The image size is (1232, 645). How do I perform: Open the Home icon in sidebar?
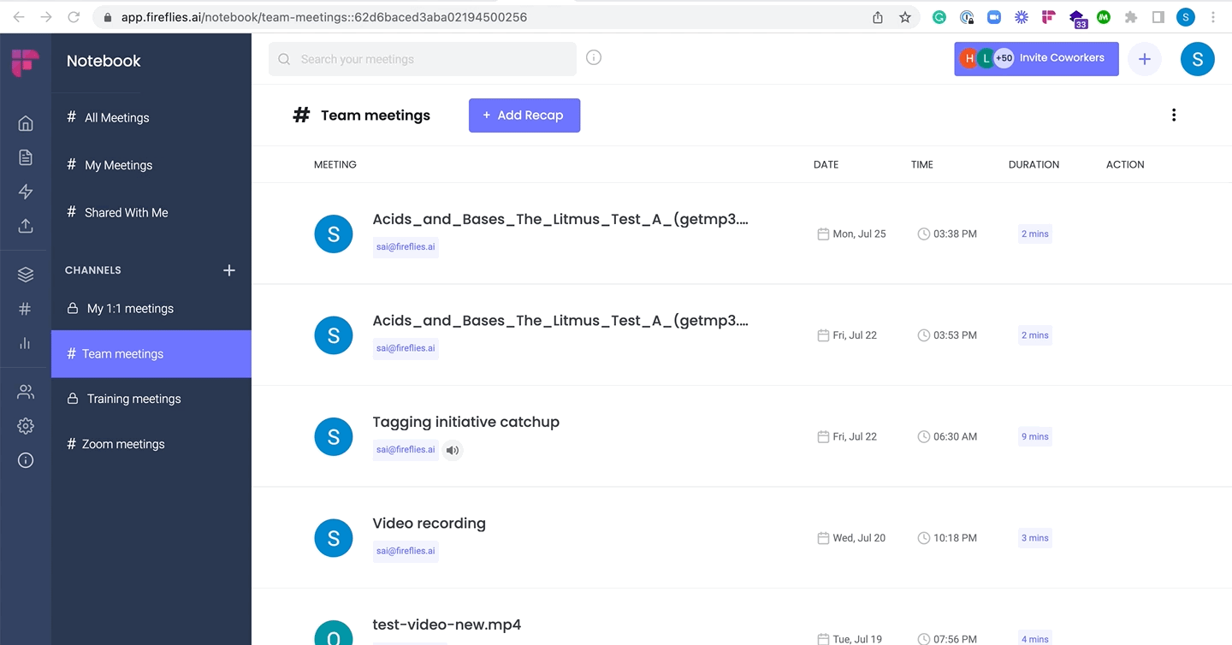point(26,123)
